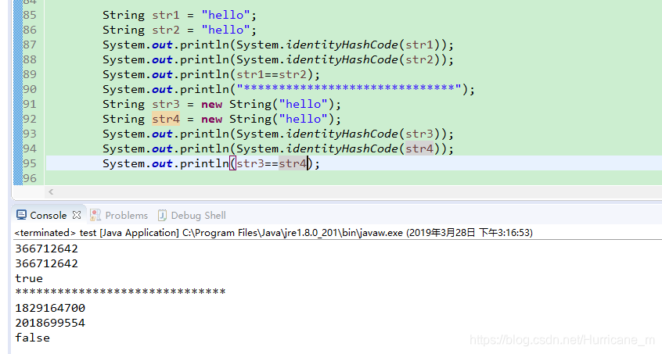The height and width of the screenshot is (354, 662).
Task: Open the Problems tab
Action: click(126, 216)
